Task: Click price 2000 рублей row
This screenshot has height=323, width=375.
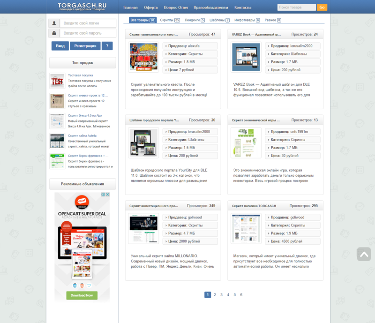Action: tap(190, 241)
